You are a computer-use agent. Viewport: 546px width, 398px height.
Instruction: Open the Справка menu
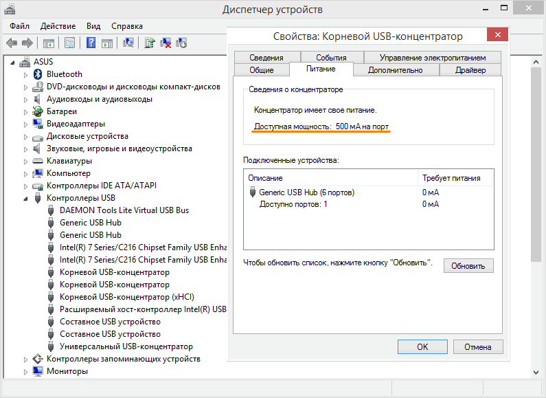127,26
